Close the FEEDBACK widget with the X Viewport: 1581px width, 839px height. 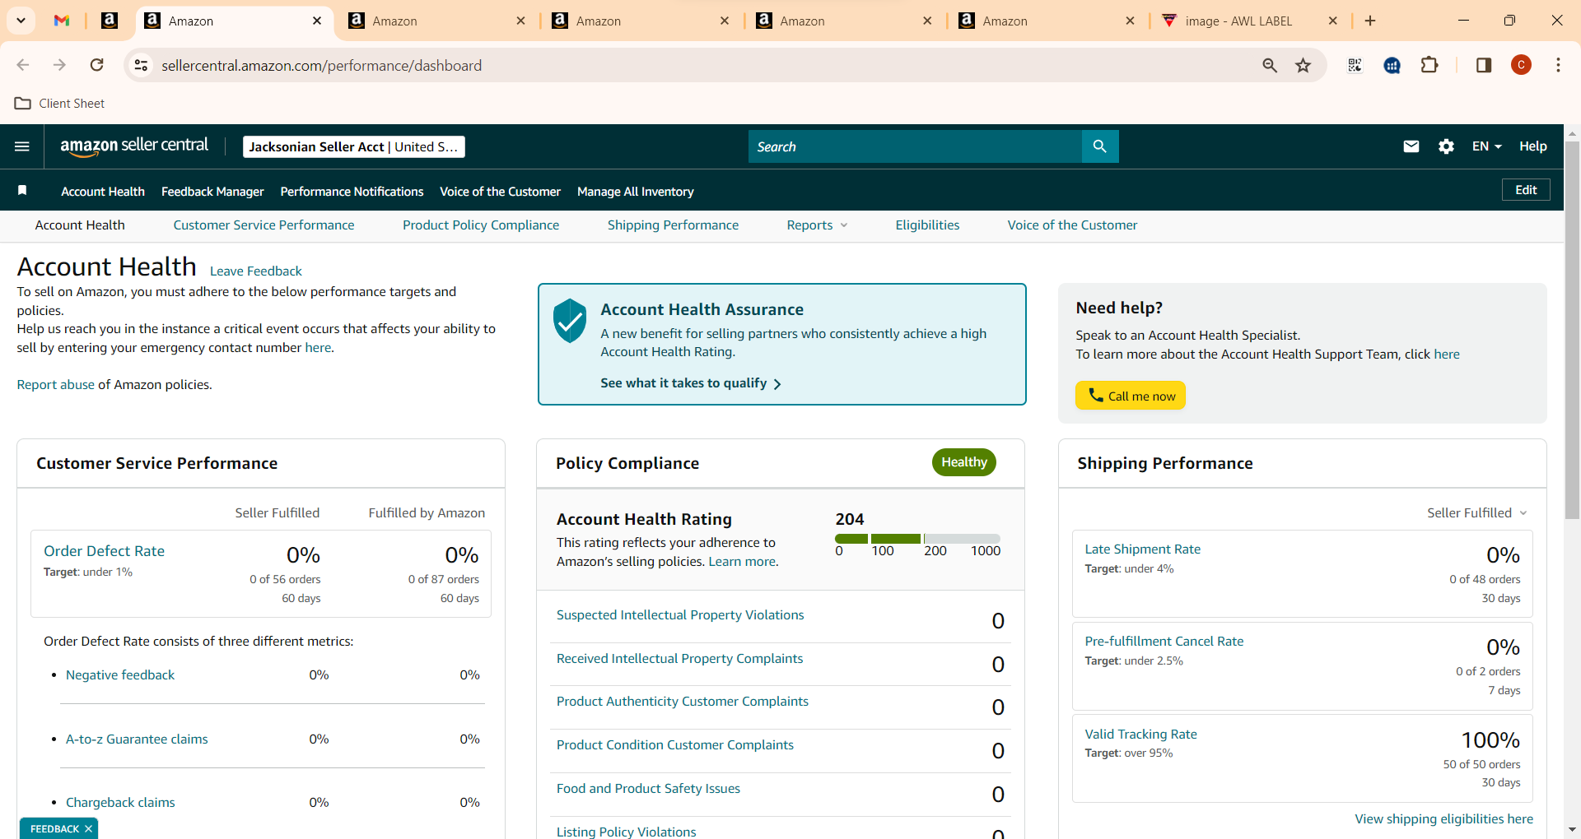click(x=88, y=829)
